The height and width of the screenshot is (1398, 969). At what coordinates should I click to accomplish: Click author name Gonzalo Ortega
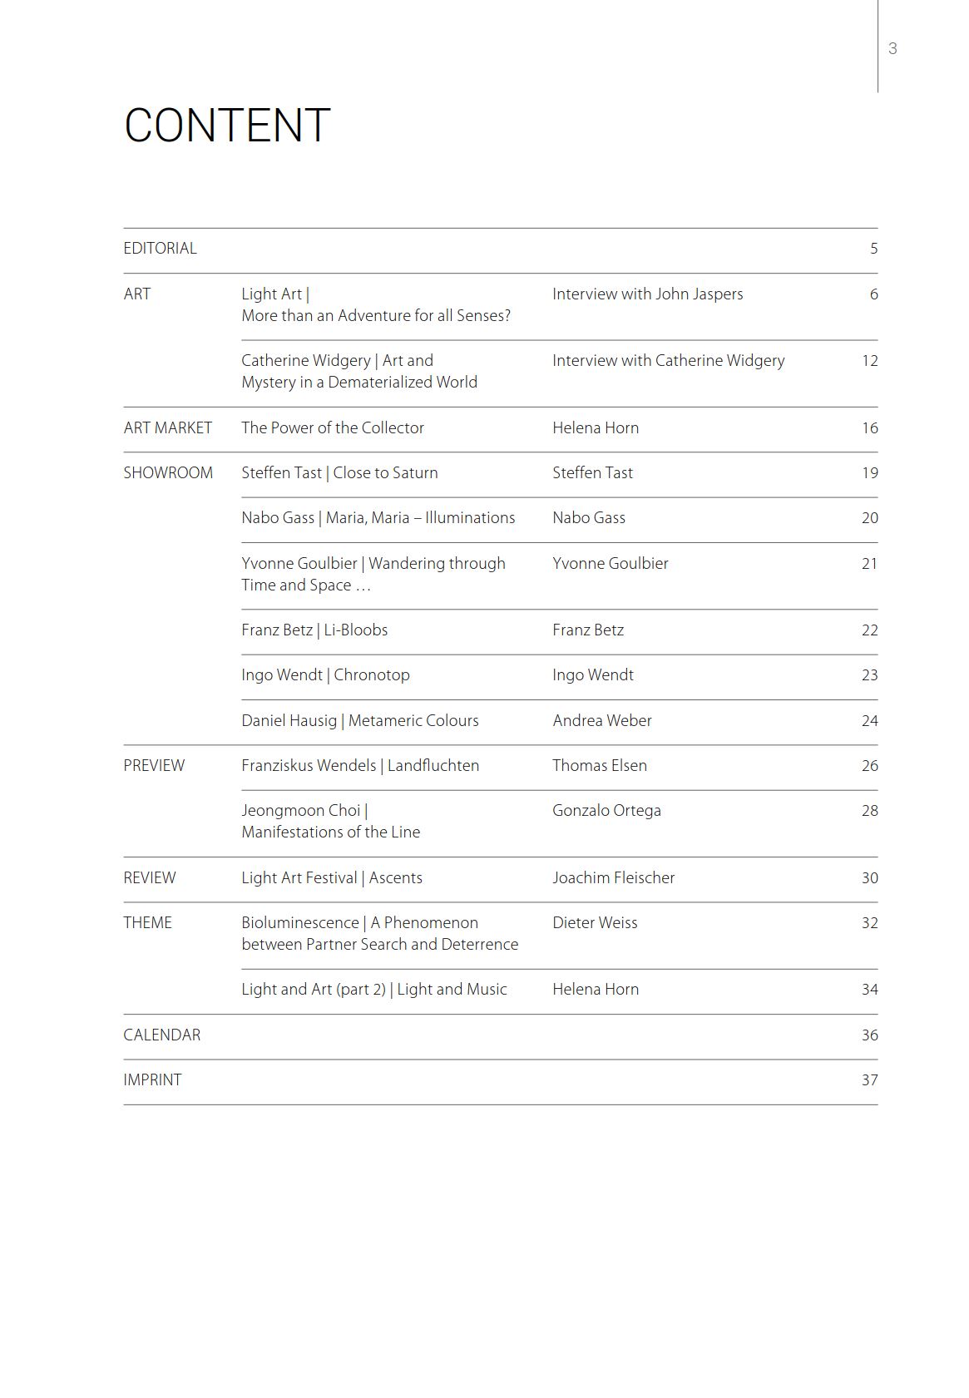(606, 811)
